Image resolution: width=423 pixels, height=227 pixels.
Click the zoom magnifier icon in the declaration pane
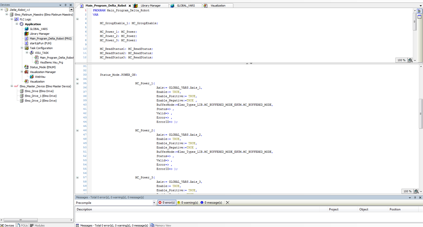pos(410,60)
